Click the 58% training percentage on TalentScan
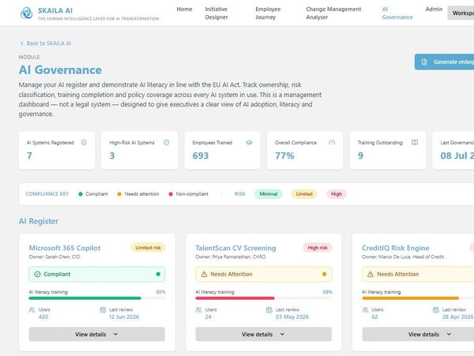474x356 pixels. coord(327,292)
